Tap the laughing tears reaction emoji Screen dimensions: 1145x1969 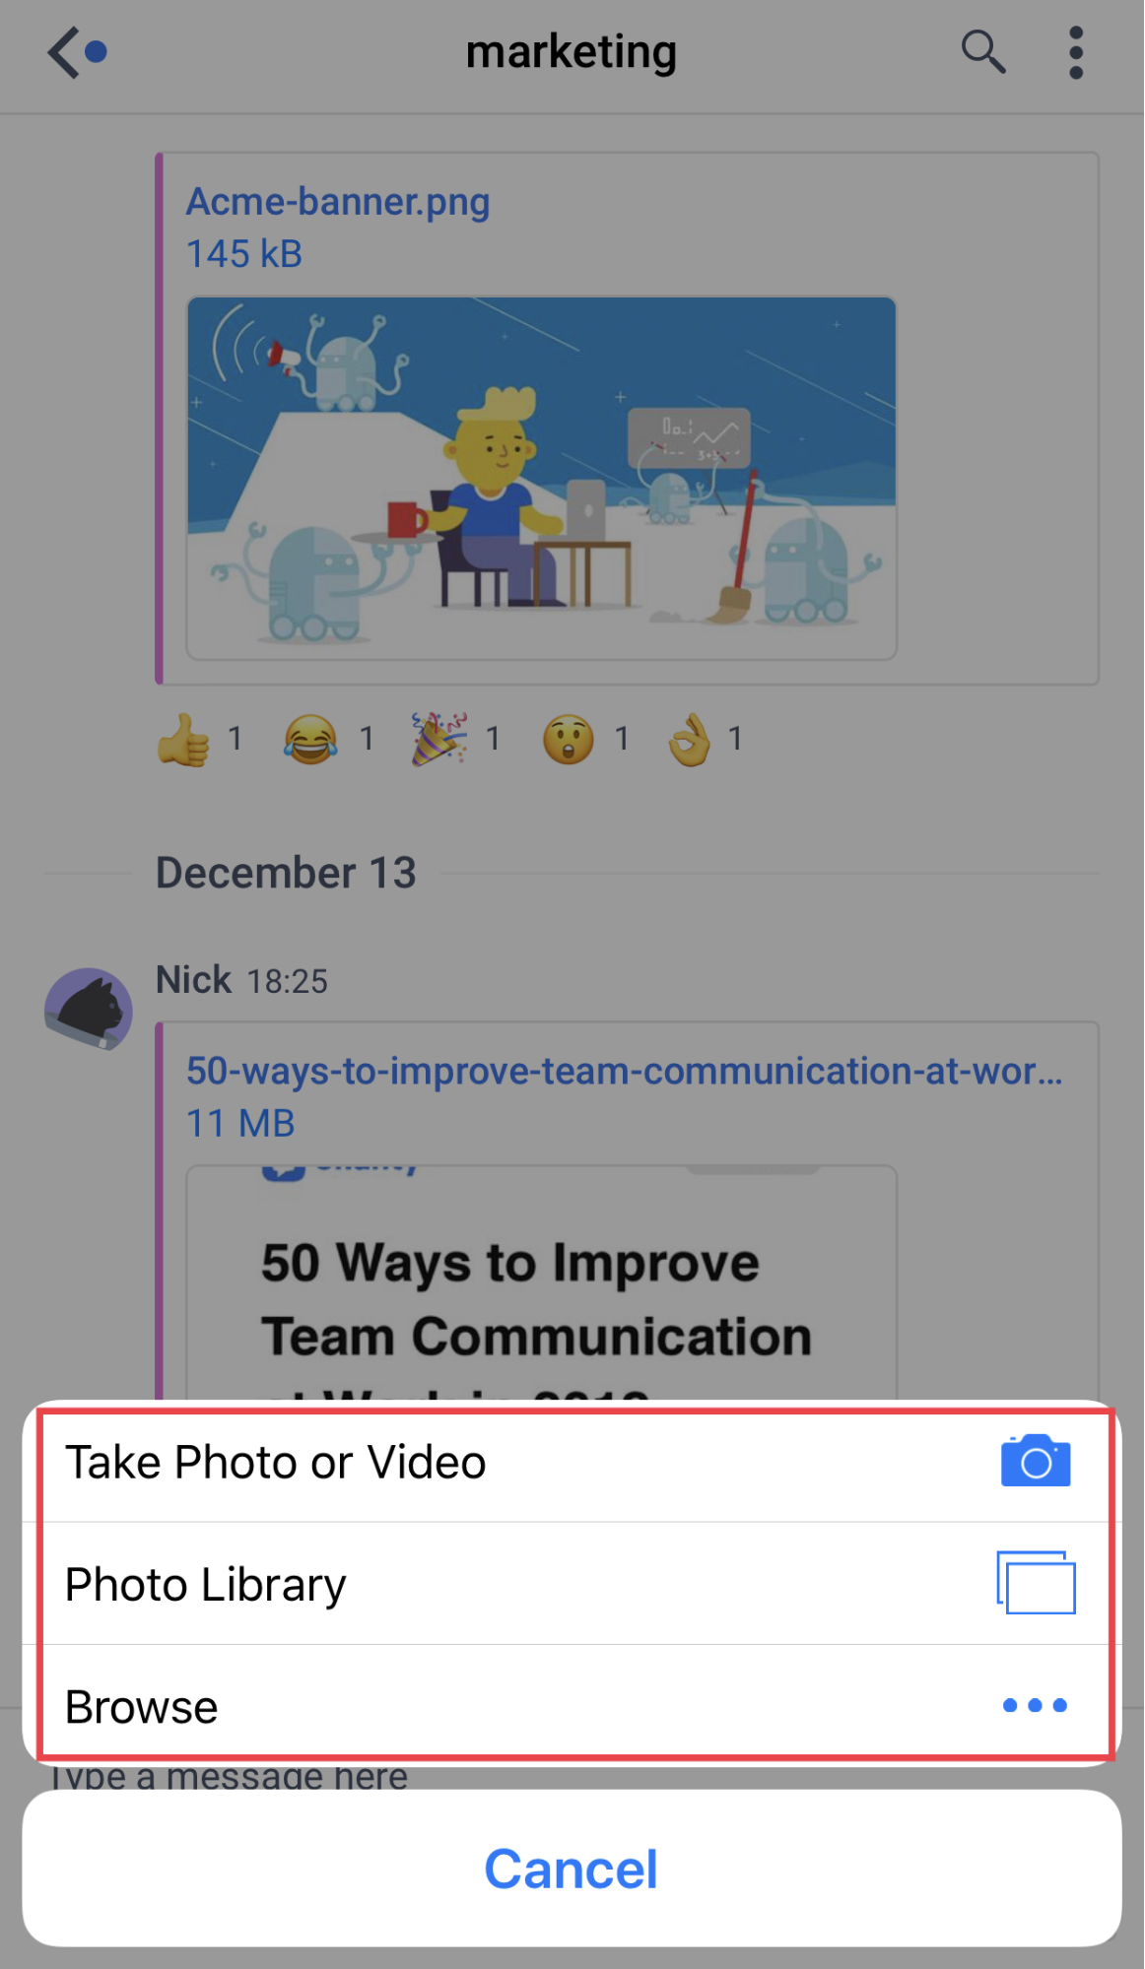point(310,739)
